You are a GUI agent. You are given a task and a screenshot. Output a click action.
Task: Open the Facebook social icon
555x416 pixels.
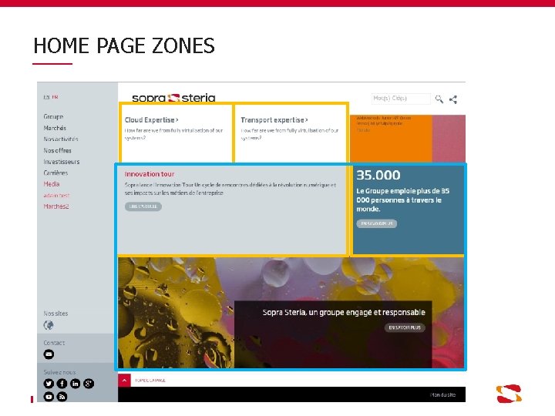click(62, 384)
